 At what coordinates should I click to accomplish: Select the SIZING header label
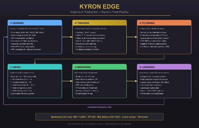pyautogui.click(x=17, y=67)
